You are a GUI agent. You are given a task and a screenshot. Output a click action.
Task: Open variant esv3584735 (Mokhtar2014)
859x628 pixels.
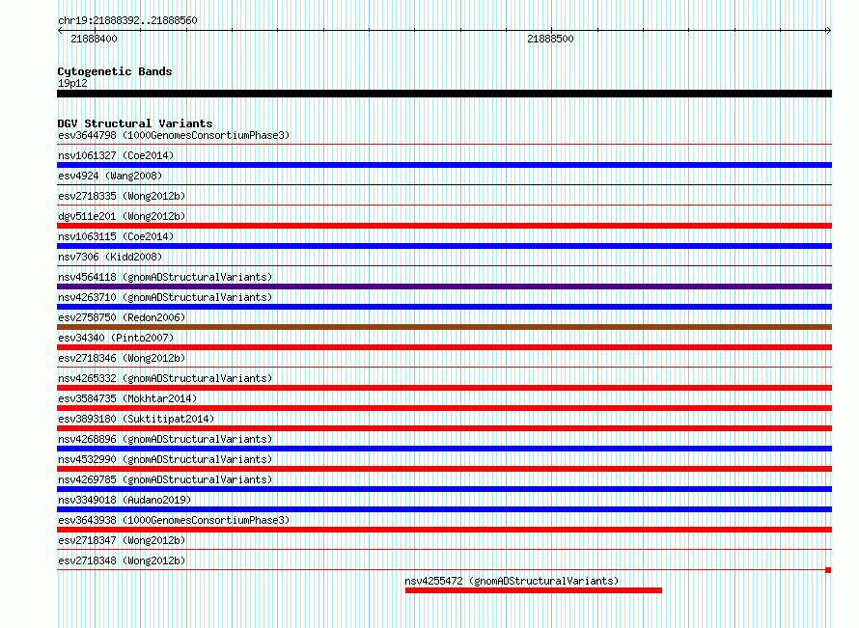point(127,398)
